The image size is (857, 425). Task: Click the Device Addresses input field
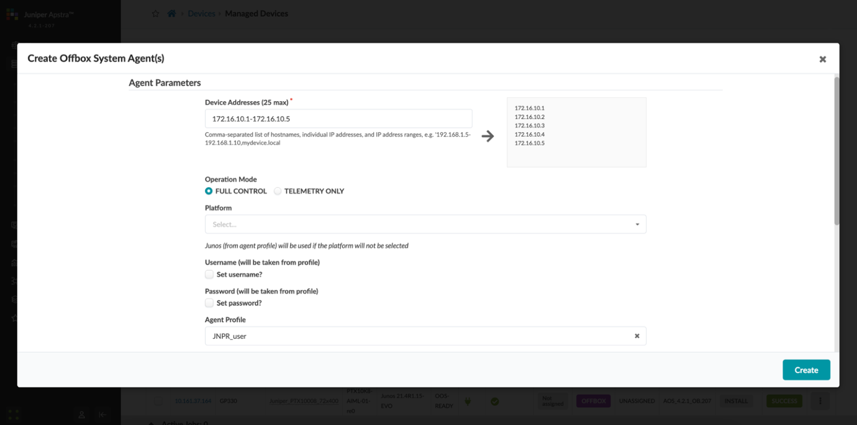[338, 119]
